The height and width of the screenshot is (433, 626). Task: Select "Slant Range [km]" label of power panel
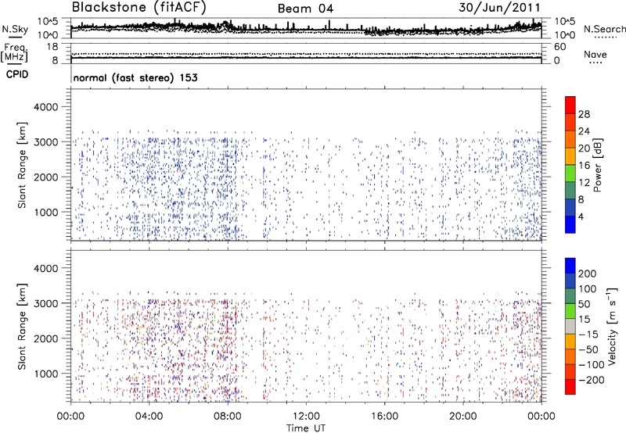22,165
